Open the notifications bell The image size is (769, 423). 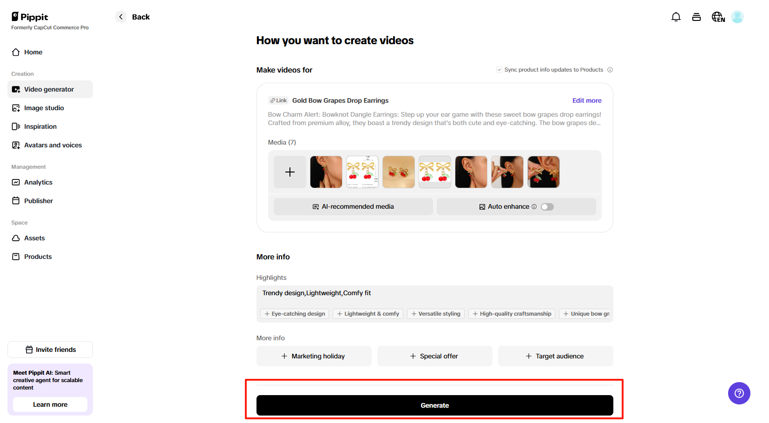coord(676,16)
